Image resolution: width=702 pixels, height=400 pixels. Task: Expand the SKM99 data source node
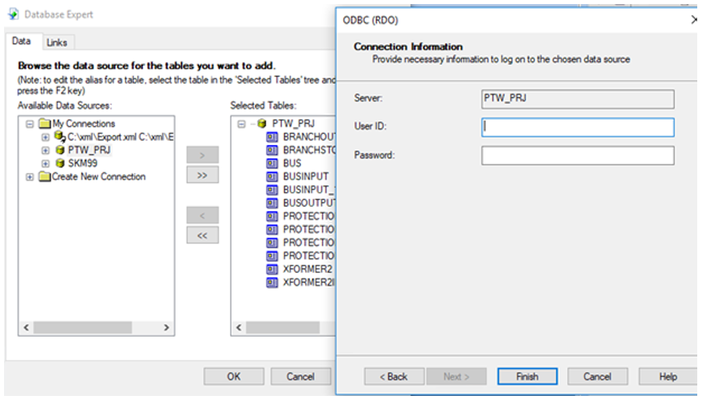(x=46, y=163)
